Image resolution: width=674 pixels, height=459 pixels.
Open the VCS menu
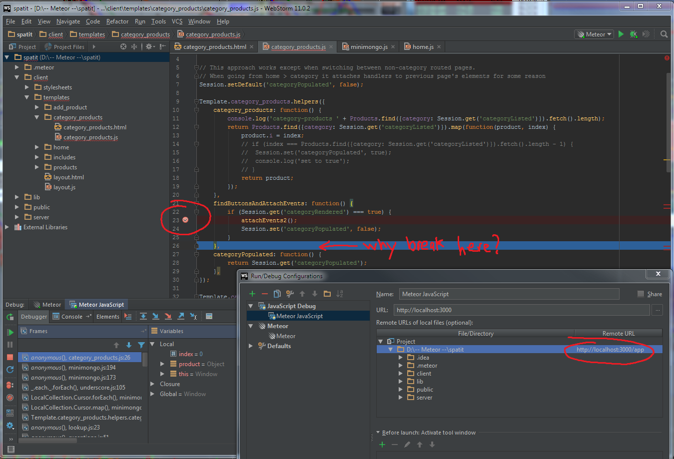[x=177, y=21]
